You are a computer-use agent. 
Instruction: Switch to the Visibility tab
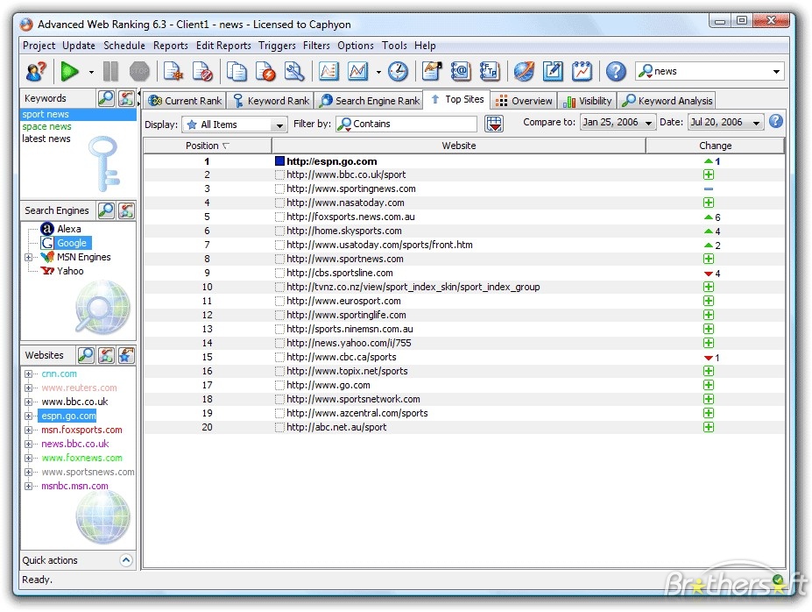tap(587, 101)
